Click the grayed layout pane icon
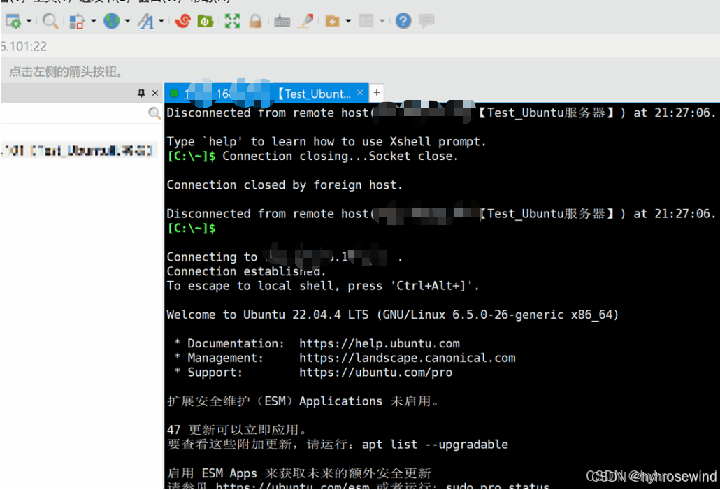This screenshot has width=720, height=490. pos(366,21)
